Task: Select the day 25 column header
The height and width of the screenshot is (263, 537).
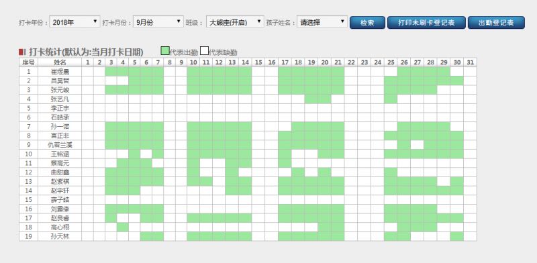Action: point(391,62)
